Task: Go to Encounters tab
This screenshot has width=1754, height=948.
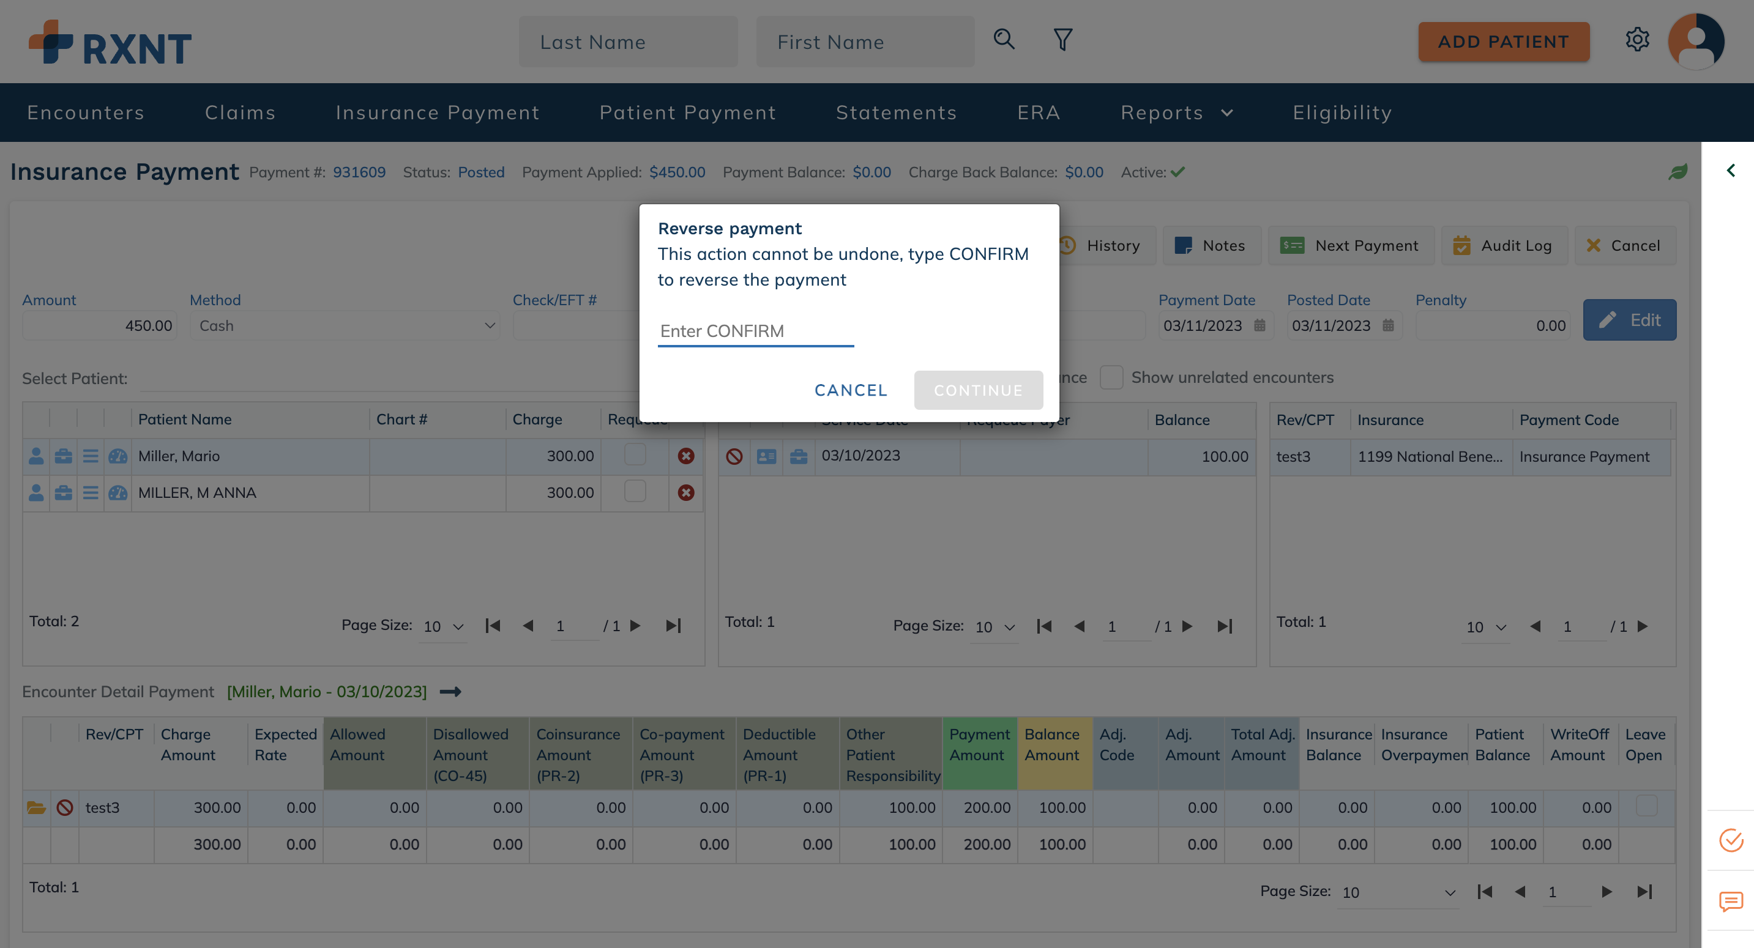Action: coord(86,113)
